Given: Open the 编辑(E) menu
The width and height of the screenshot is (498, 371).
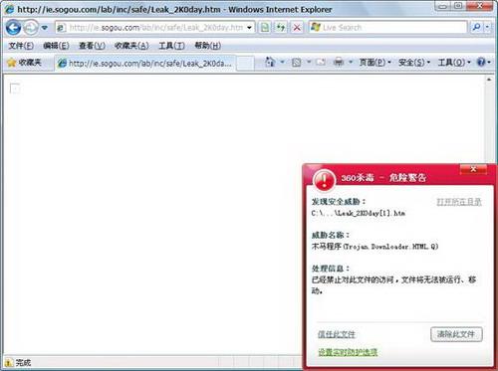Looking at the screenshot, I should [56, 46].
